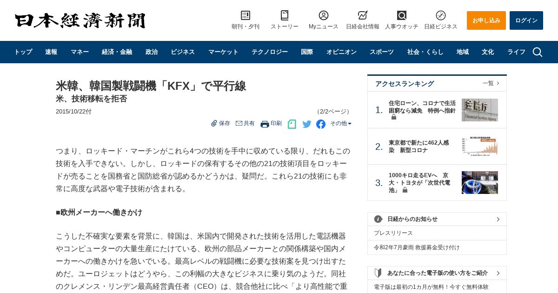This screenshot has width=558, height=293.
Task: Open the 日経ビジネス compass icon
Action: pos(441,15)
